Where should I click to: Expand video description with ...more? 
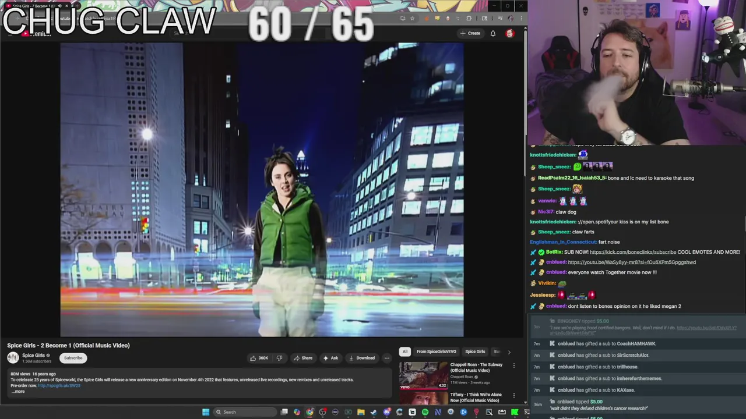17,392
